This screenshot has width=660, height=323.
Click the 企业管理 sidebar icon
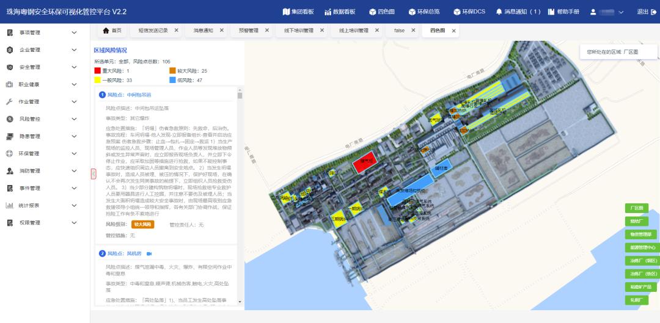coord(10,49)
